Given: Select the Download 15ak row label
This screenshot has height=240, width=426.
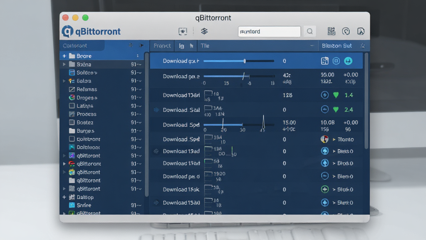Looking at the screenshot, I should [181, 190].
